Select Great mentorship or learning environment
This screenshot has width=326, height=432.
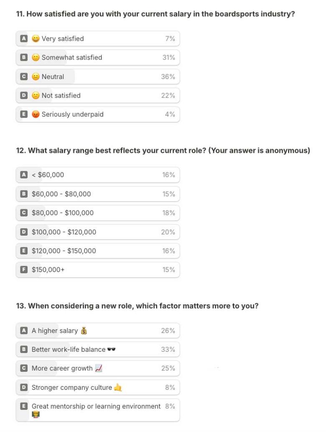click(x=96, y=406)
